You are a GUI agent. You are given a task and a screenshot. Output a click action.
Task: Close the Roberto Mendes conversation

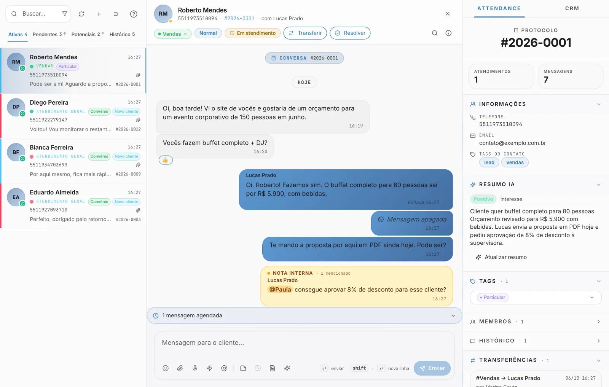pos(448,14)
